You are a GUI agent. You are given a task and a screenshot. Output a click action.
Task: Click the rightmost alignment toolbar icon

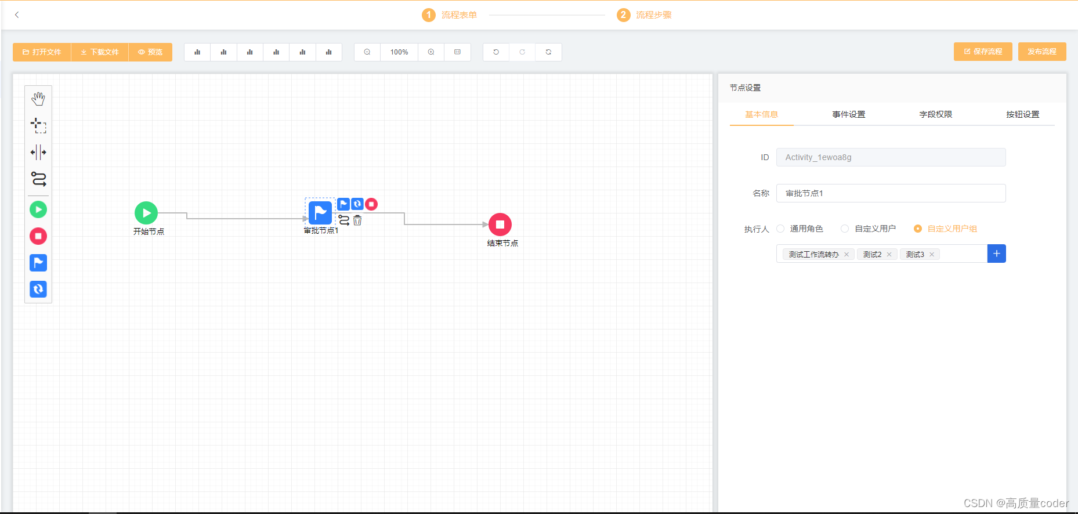coord(328,52)
